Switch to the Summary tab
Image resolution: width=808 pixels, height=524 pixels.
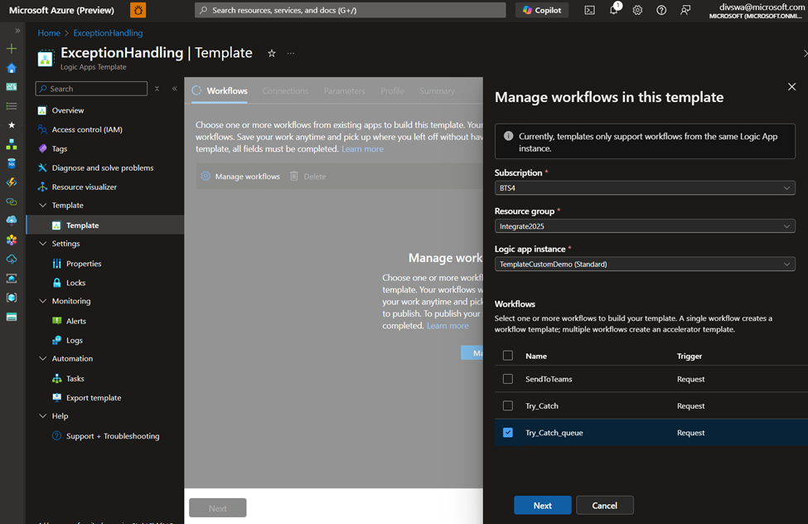coord(437,90)
